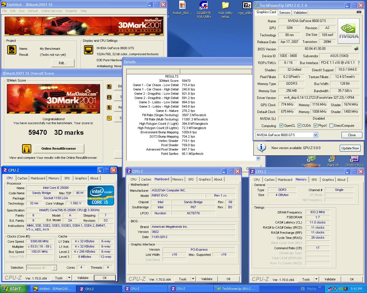
Task: Click the first side icon in the score window
Action: coord(109,87)
